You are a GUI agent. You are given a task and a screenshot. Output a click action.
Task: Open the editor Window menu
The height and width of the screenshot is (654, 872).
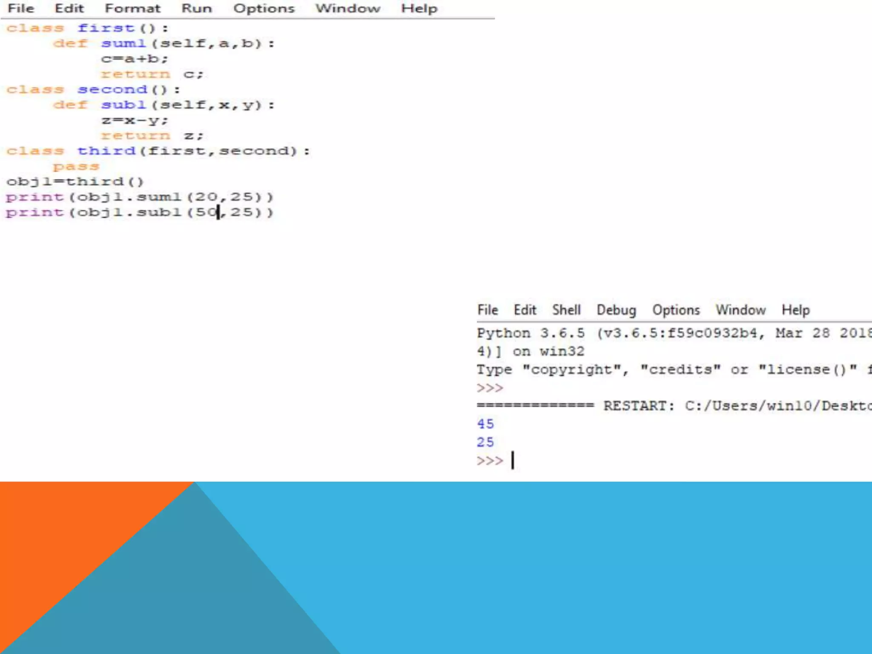[x=347, y=9]
